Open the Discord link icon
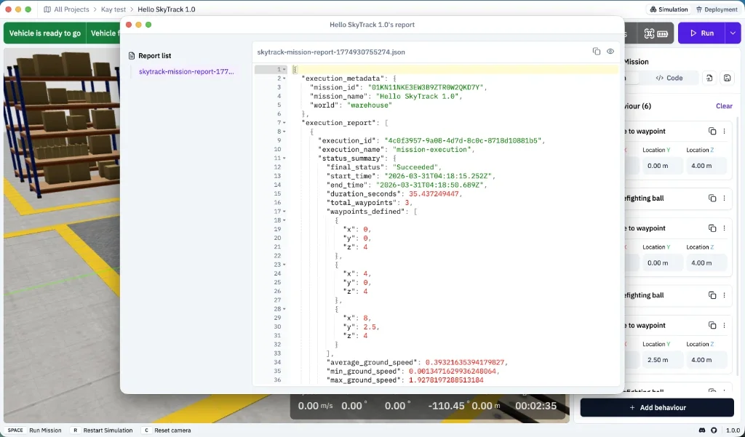This screenshot has width=745, height=437. click(x=702, y=430)
